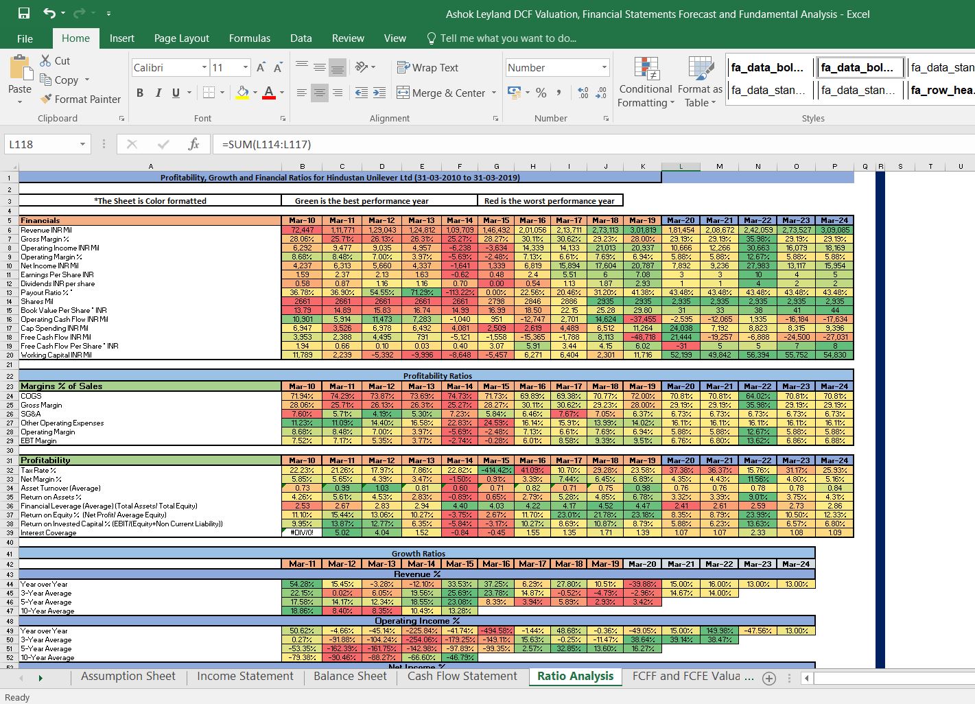This screenshot has width=975, height=704.
Task: Click Increase Decimal icon
Action: coord(583,93)
